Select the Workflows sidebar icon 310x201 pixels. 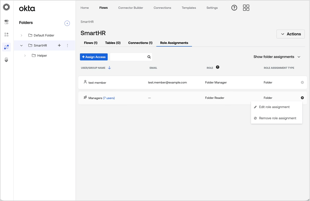(6, 47)
